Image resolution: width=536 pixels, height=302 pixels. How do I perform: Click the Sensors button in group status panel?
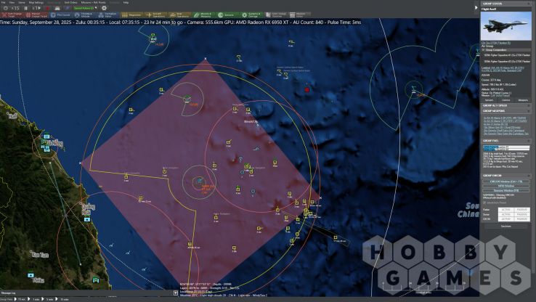click(x=490, y=100)
